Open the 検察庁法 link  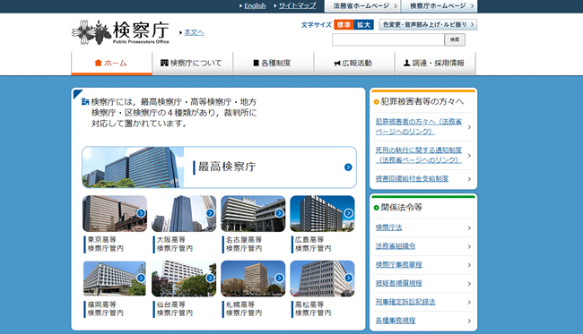click(389, 227)
